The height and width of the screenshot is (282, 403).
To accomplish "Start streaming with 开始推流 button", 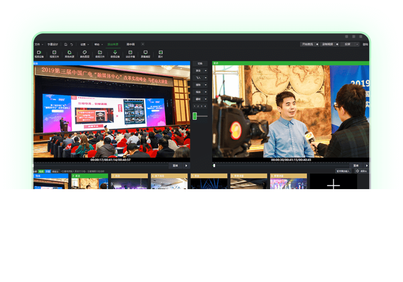I will 308,44.
